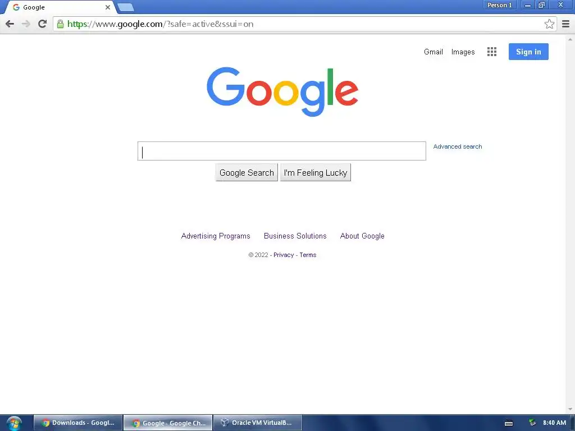Image resolution: width=575 pixels, height=431 pixels.
Task: Open the Windows Start menu orb
Action: click(14, 423)
